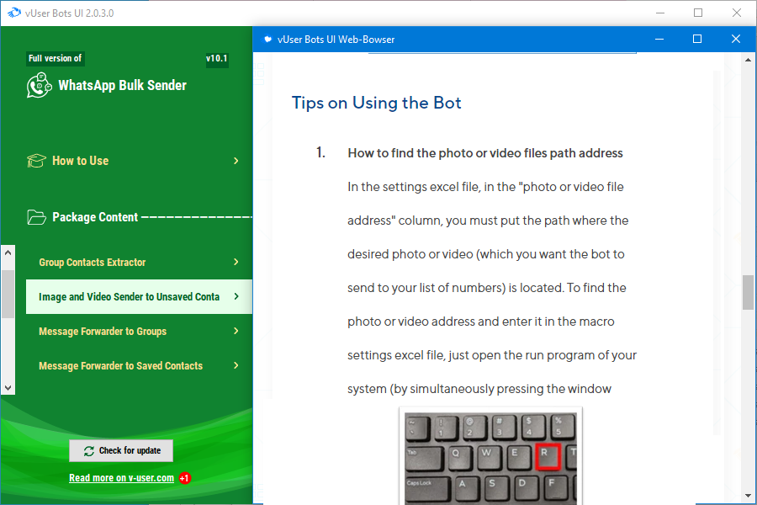Minimize the vUser Bots UI main window
The width and height of the screenshot is (757, 505).
pyautogui.click(x=660, y=13)
